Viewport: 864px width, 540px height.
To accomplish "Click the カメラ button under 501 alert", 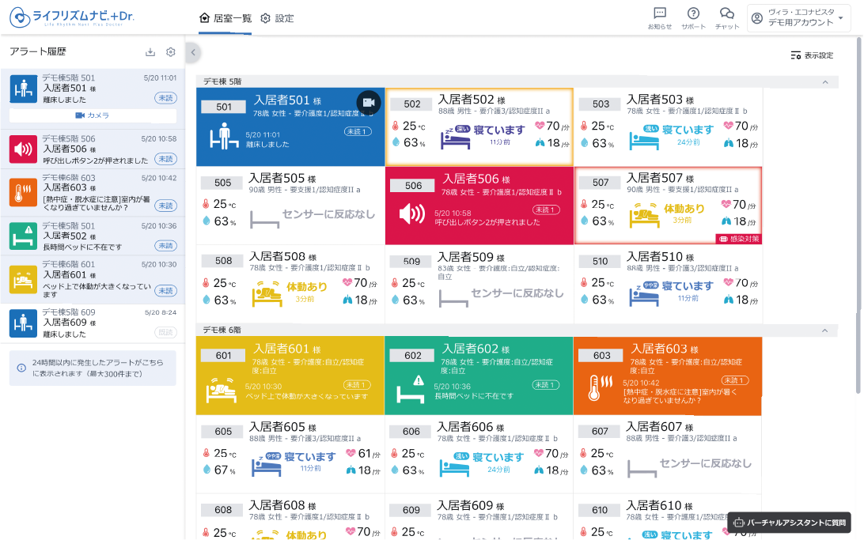I will pyautogui.click(x=93, y=115).
